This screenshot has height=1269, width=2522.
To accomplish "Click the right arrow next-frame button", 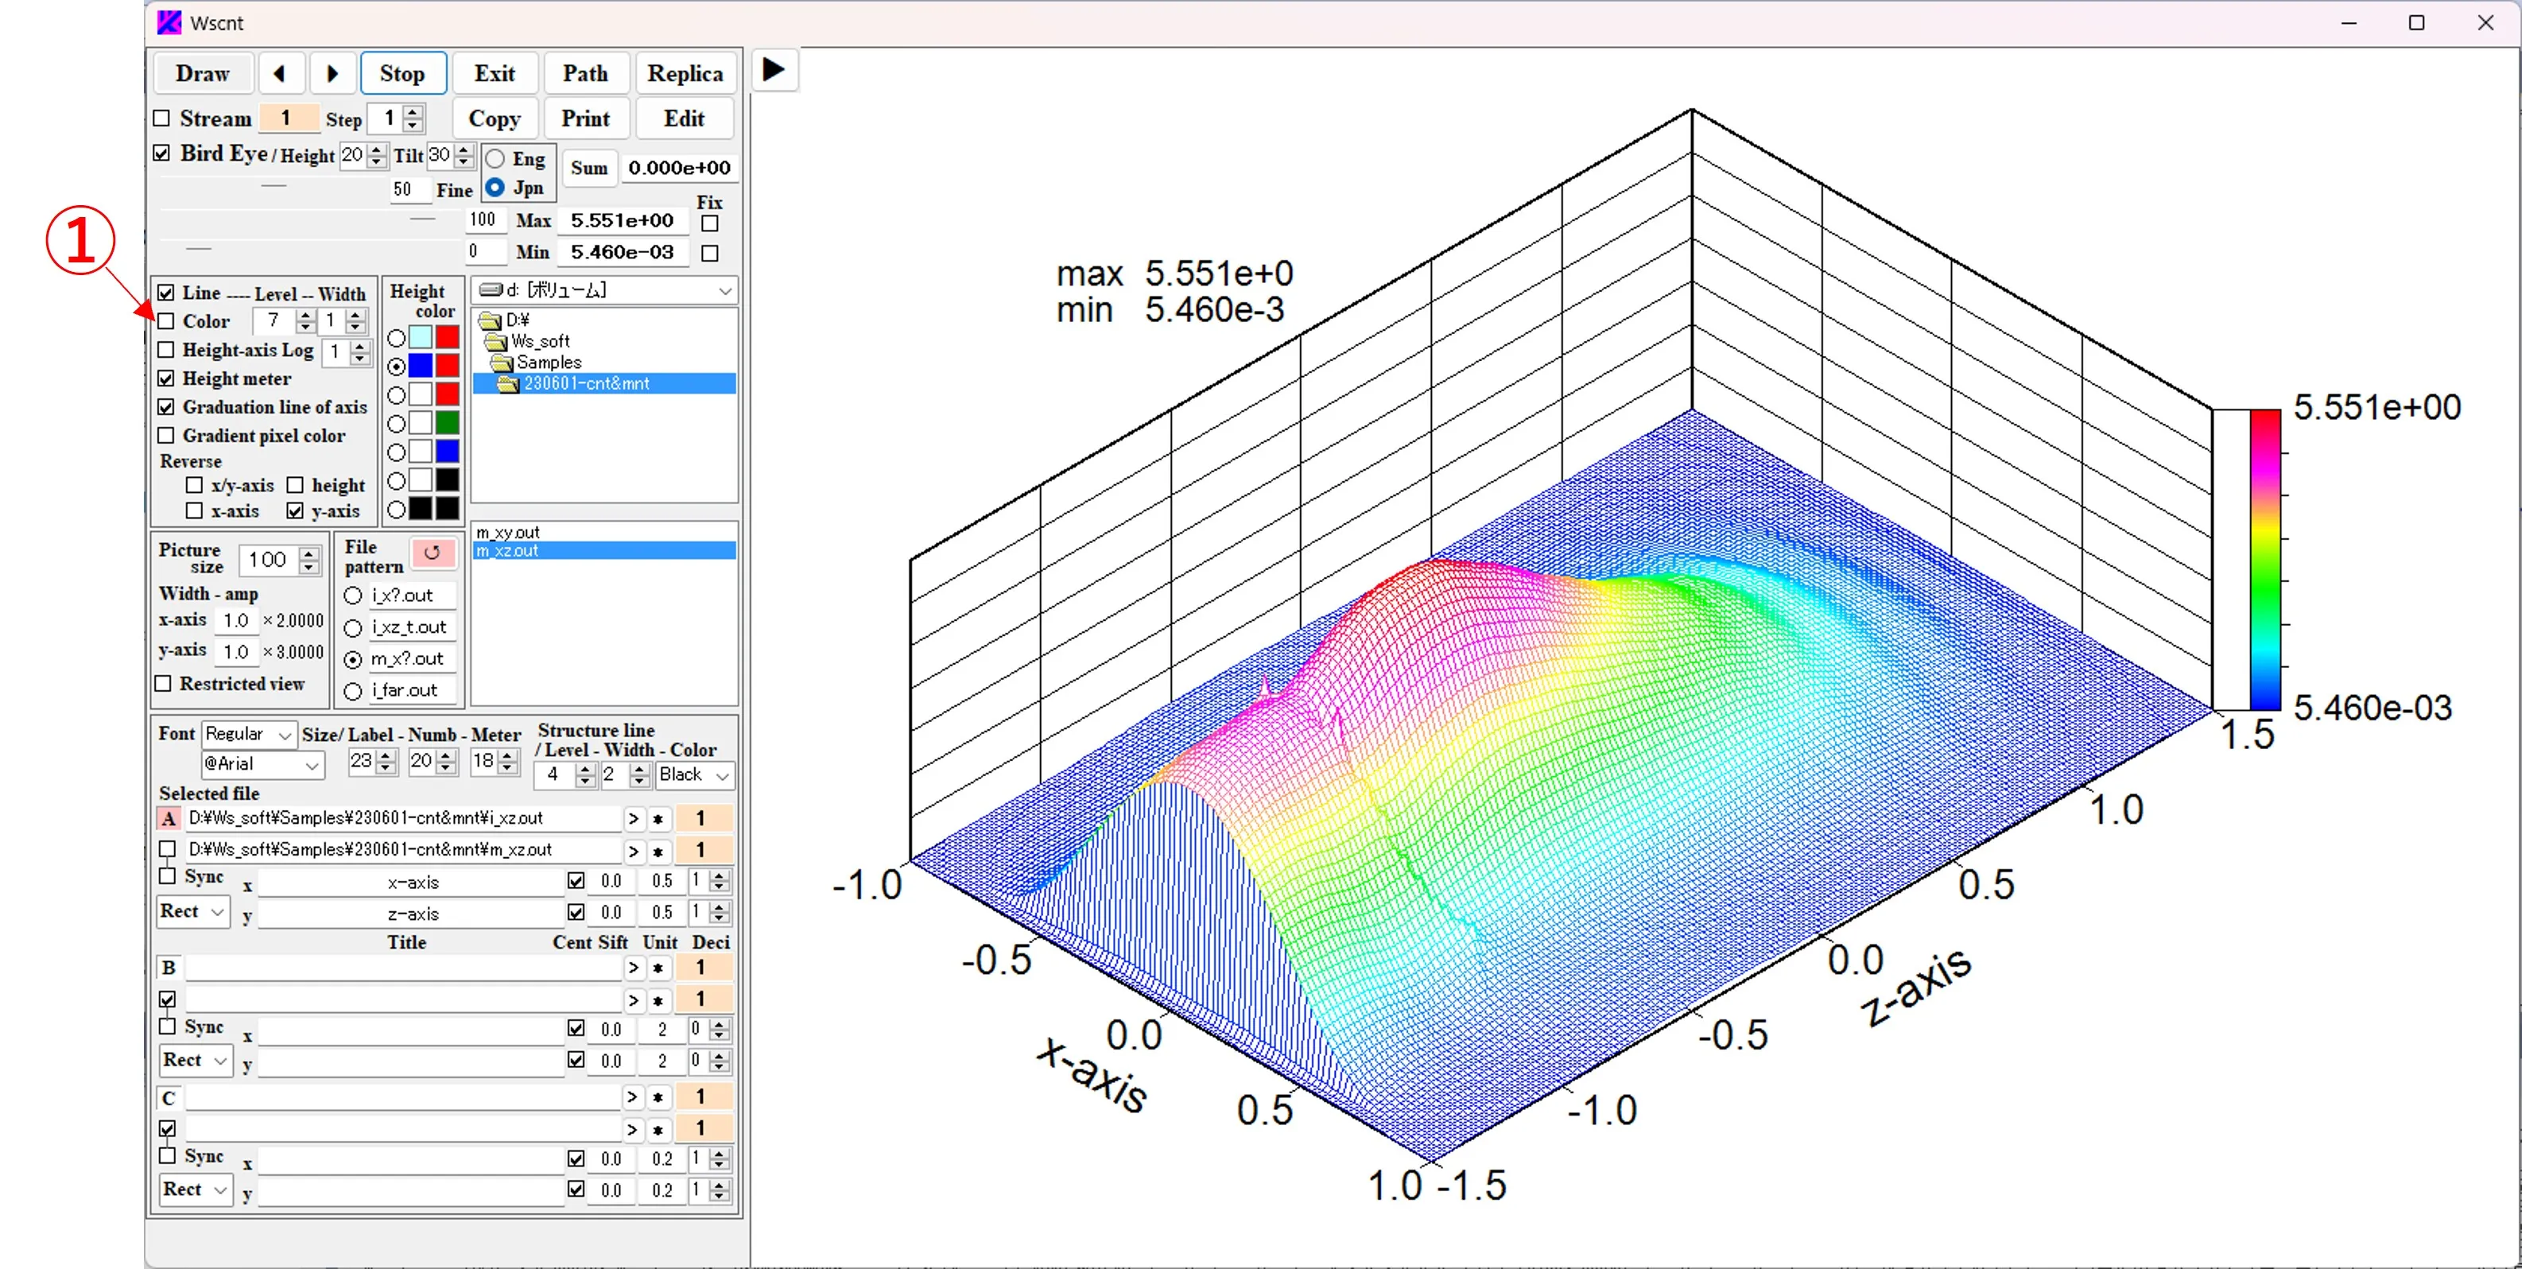I will click(332, 73).
